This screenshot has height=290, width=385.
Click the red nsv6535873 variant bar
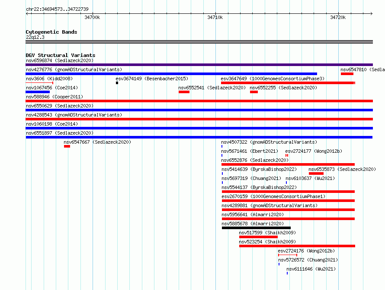316,173
